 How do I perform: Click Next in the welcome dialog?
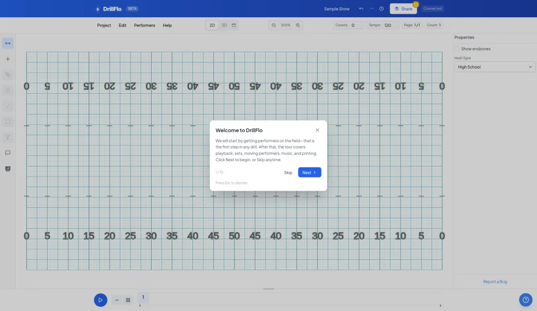tap(309, 173)
